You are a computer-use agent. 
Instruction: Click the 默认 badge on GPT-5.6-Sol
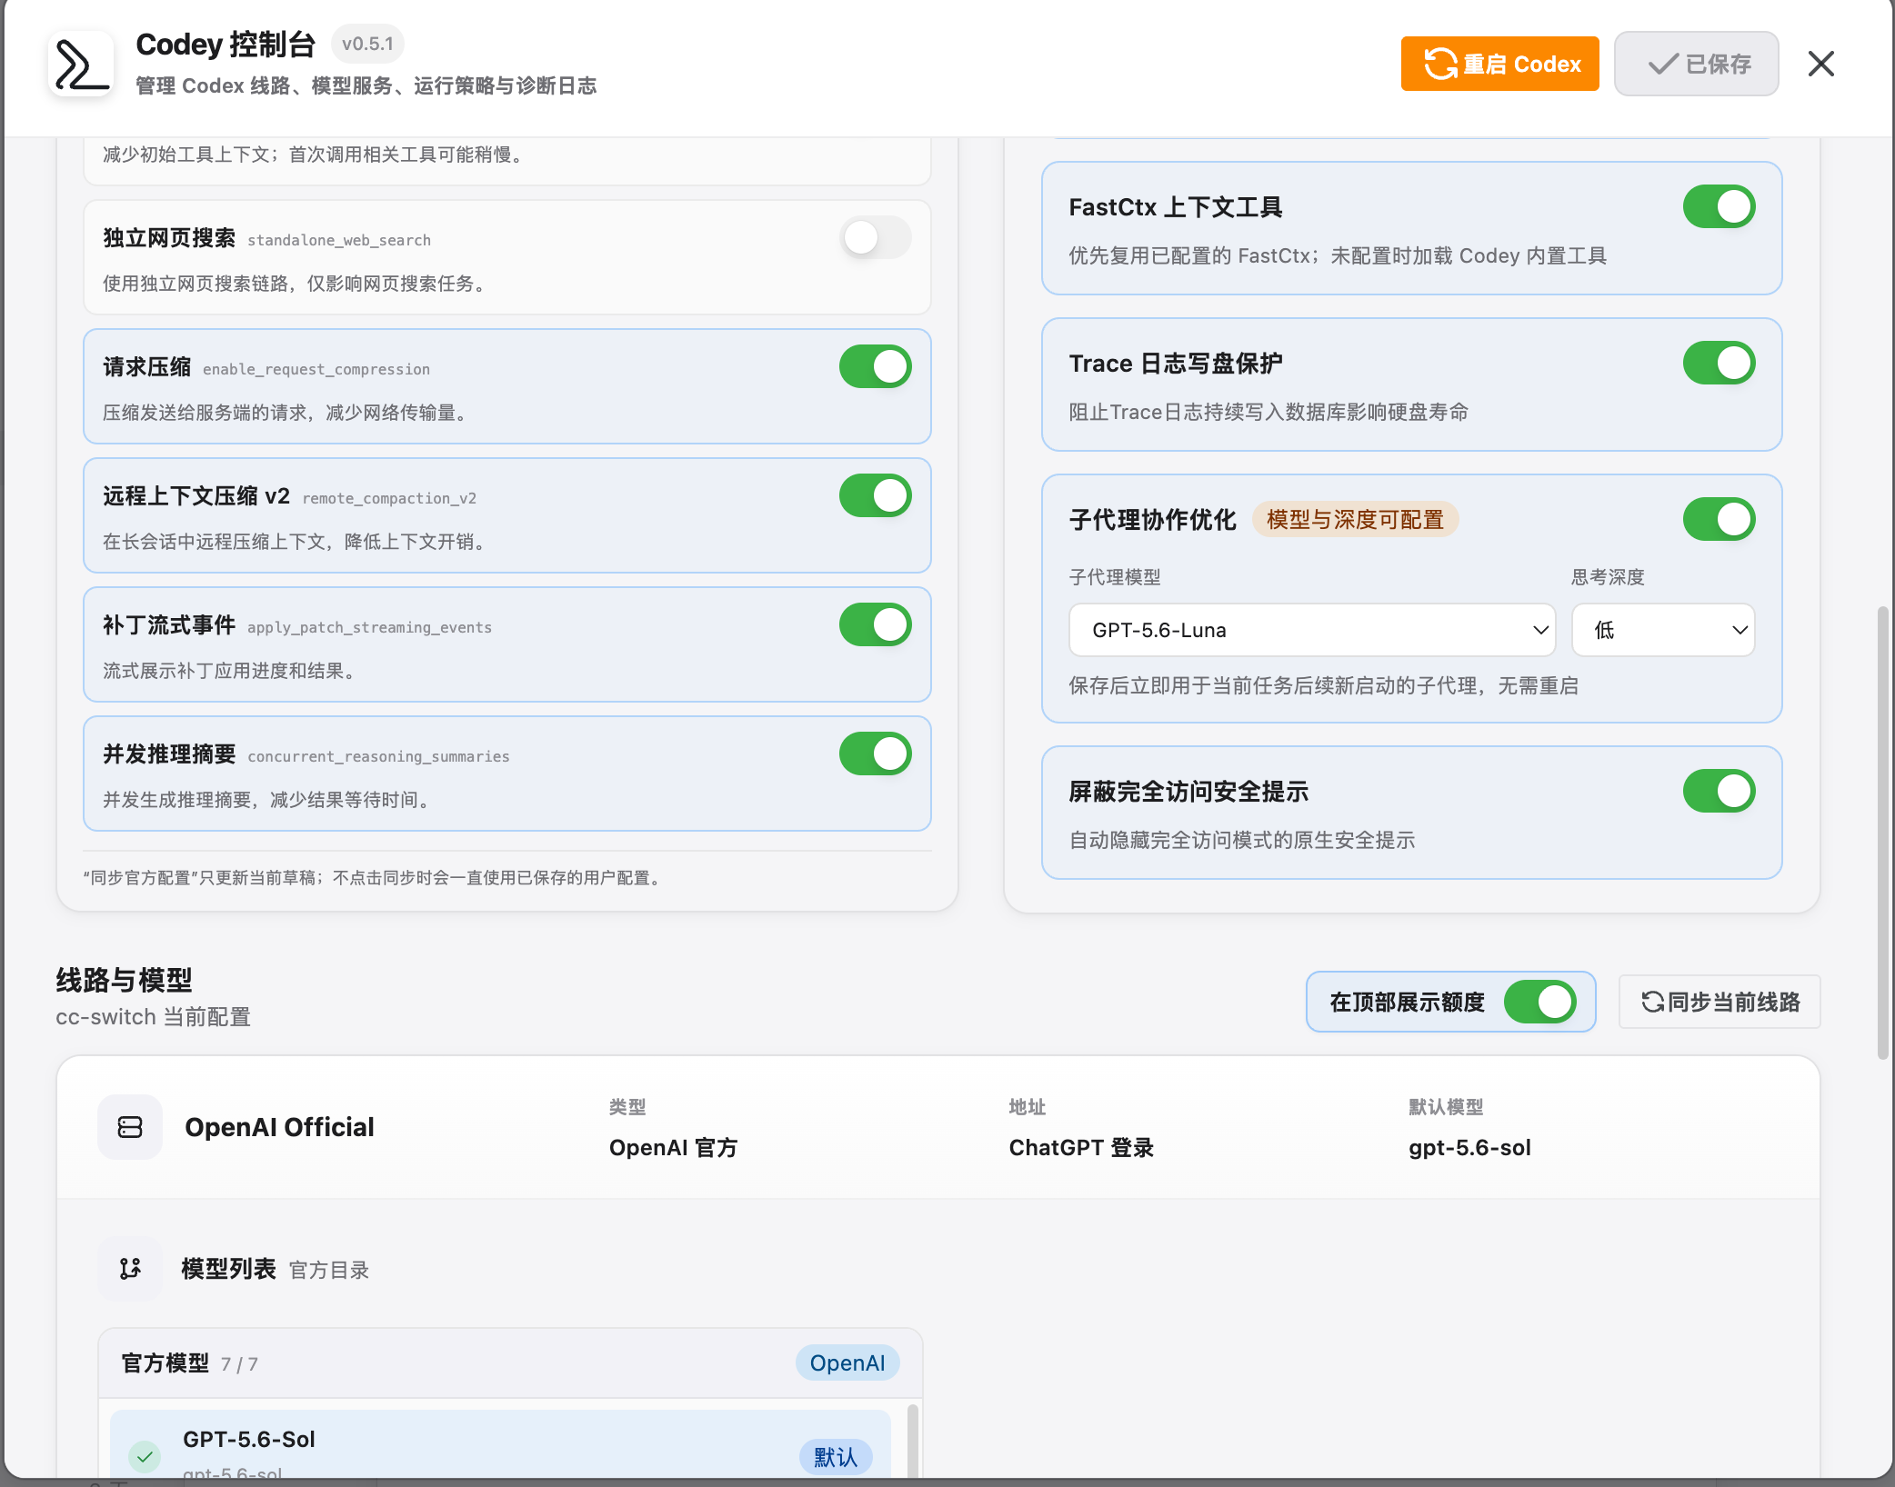click(836, 1457)
